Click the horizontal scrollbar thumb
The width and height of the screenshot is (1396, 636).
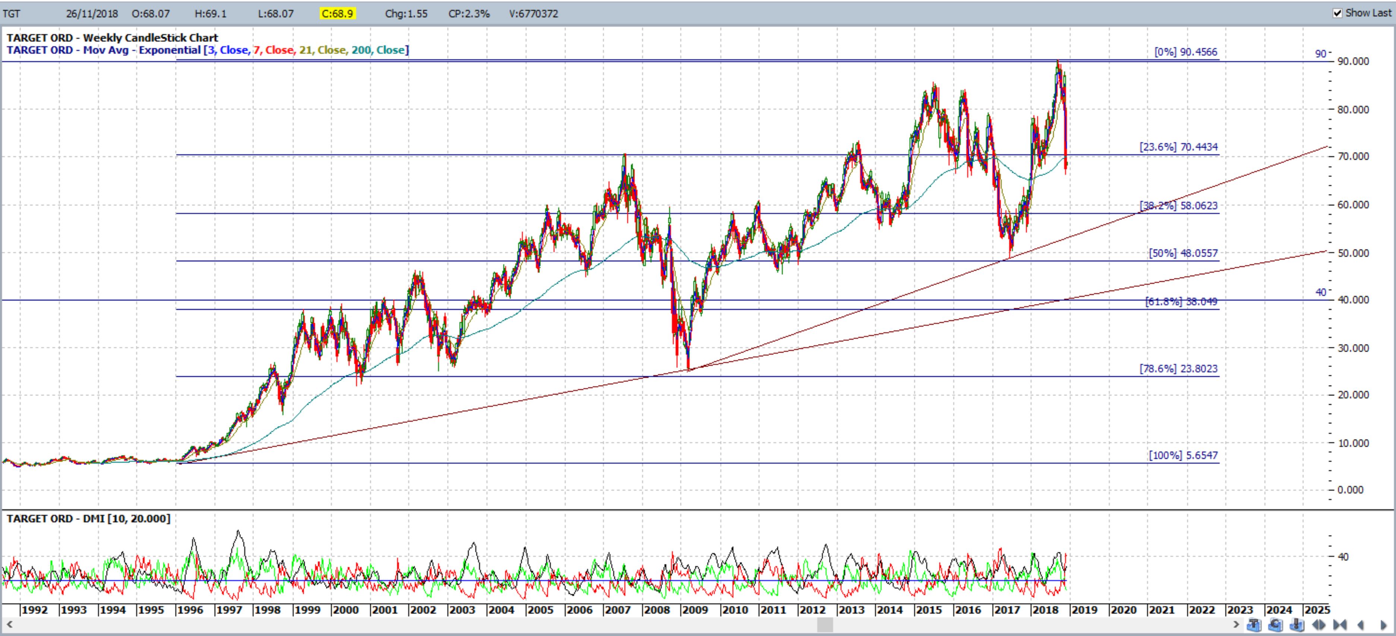coord(825,624)
